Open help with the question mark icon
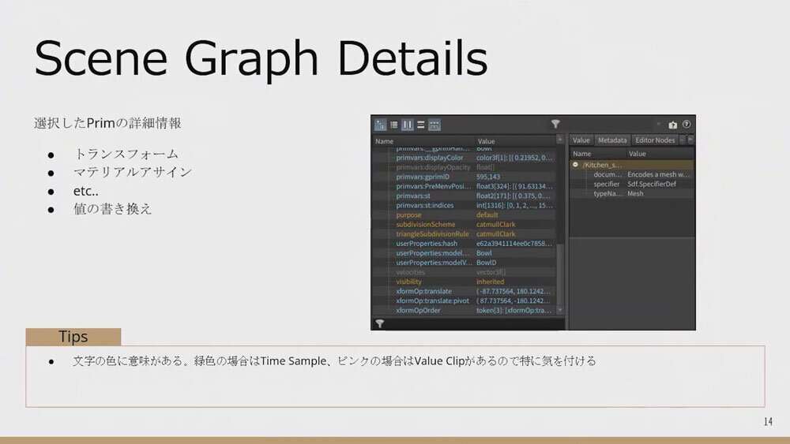The width and height of the screenshot is (790, 444). click(x=687, y=125)
